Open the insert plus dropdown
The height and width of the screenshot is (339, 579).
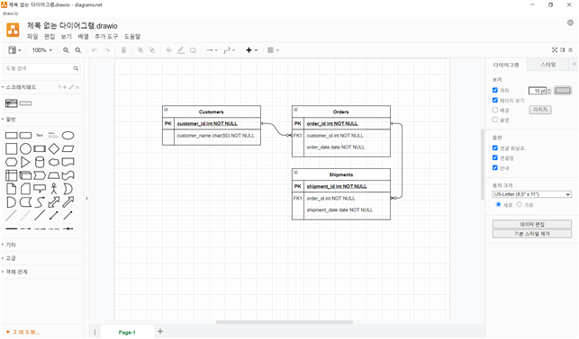tap(252, 50)
